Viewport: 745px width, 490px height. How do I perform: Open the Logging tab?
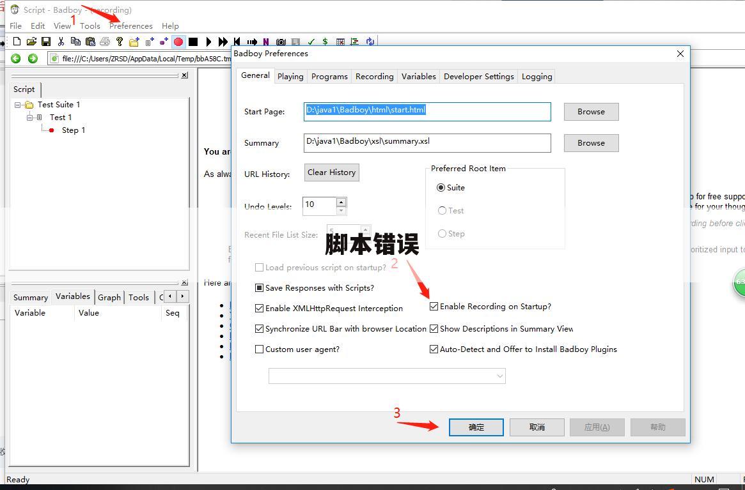[x=537, y=77]
